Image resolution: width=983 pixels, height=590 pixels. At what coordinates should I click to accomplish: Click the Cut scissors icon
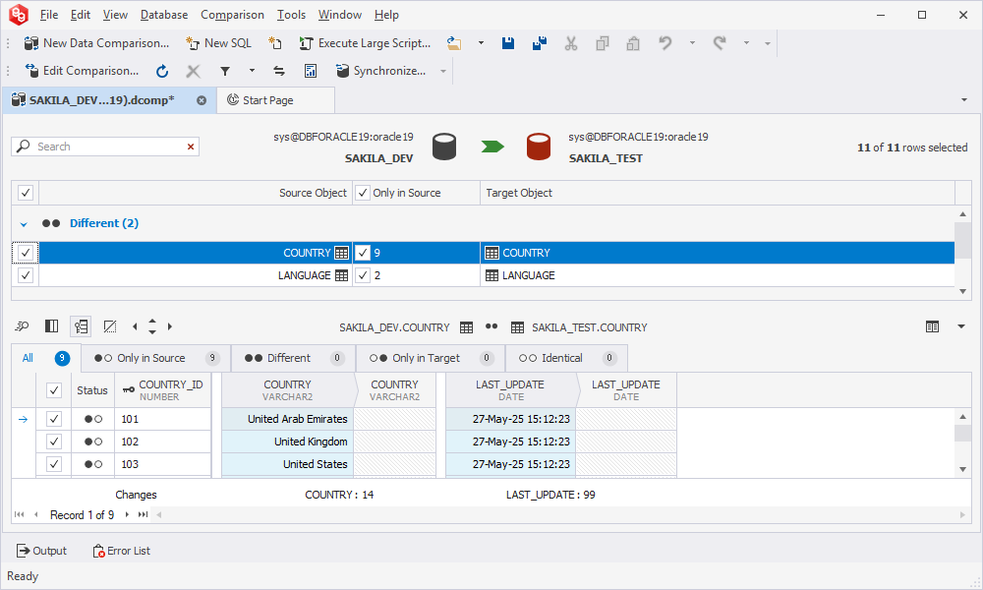click(570, 43)
